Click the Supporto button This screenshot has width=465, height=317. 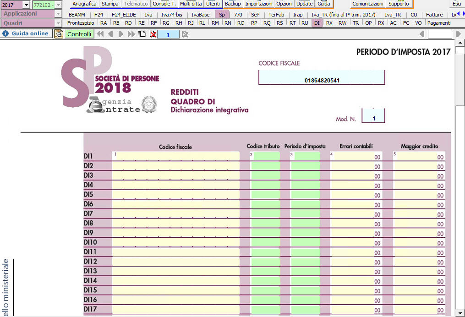pyautogui.click(x=399, y=4)
